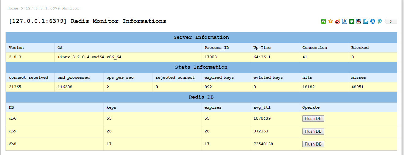Click the Baidu Tieba share icon

[x=345, y=21]
